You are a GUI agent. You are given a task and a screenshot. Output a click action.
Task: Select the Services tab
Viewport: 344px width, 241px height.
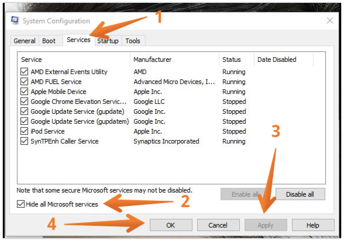tap(78, 40)
